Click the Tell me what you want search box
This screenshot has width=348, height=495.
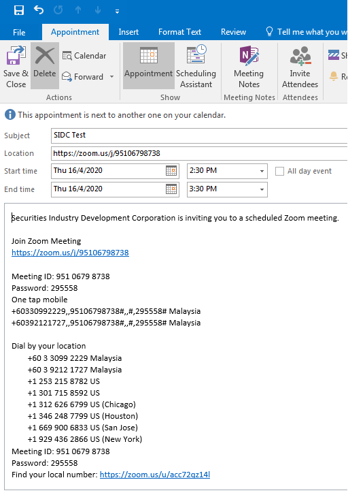coord(307,32)
